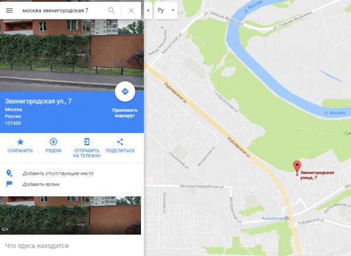
Task: Clear the search with X icon
Action: (x=131, y=11)
